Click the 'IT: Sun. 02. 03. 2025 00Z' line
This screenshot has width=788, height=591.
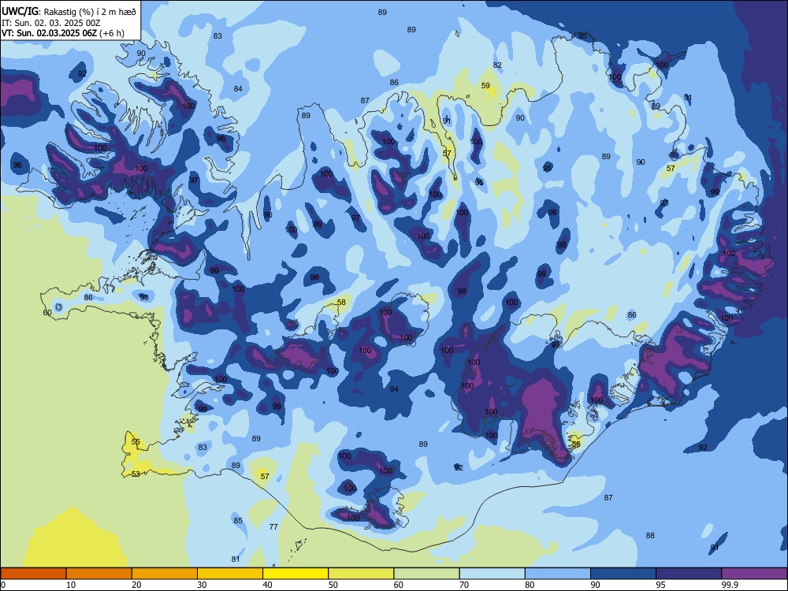50,23
